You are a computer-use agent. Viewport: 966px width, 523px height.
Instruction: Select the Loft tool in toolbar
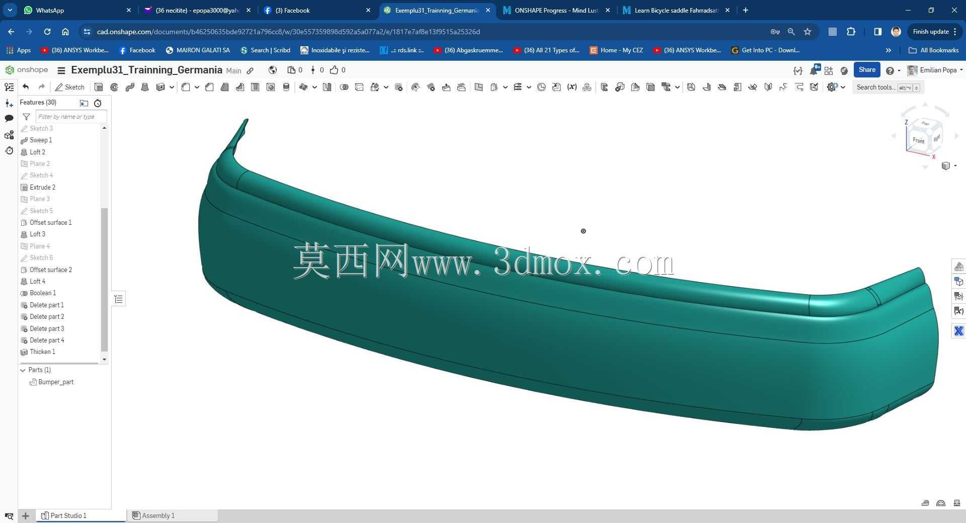[x=145, y=87]
